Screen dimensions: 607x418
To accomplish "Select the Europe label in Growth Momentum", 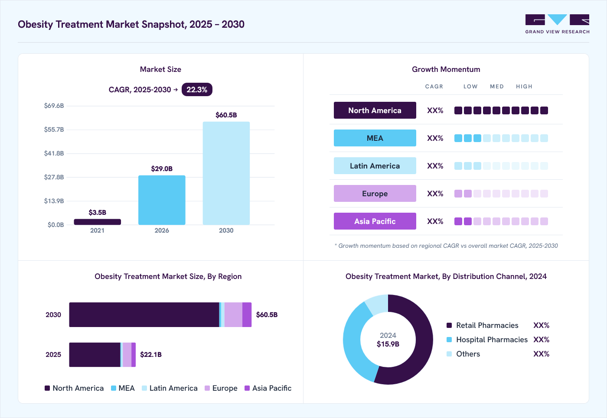I will click(x=375, y=194).
